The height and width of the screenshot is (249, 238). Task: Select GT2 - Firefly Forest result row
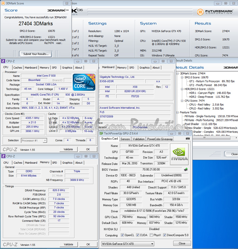point(208,85)
